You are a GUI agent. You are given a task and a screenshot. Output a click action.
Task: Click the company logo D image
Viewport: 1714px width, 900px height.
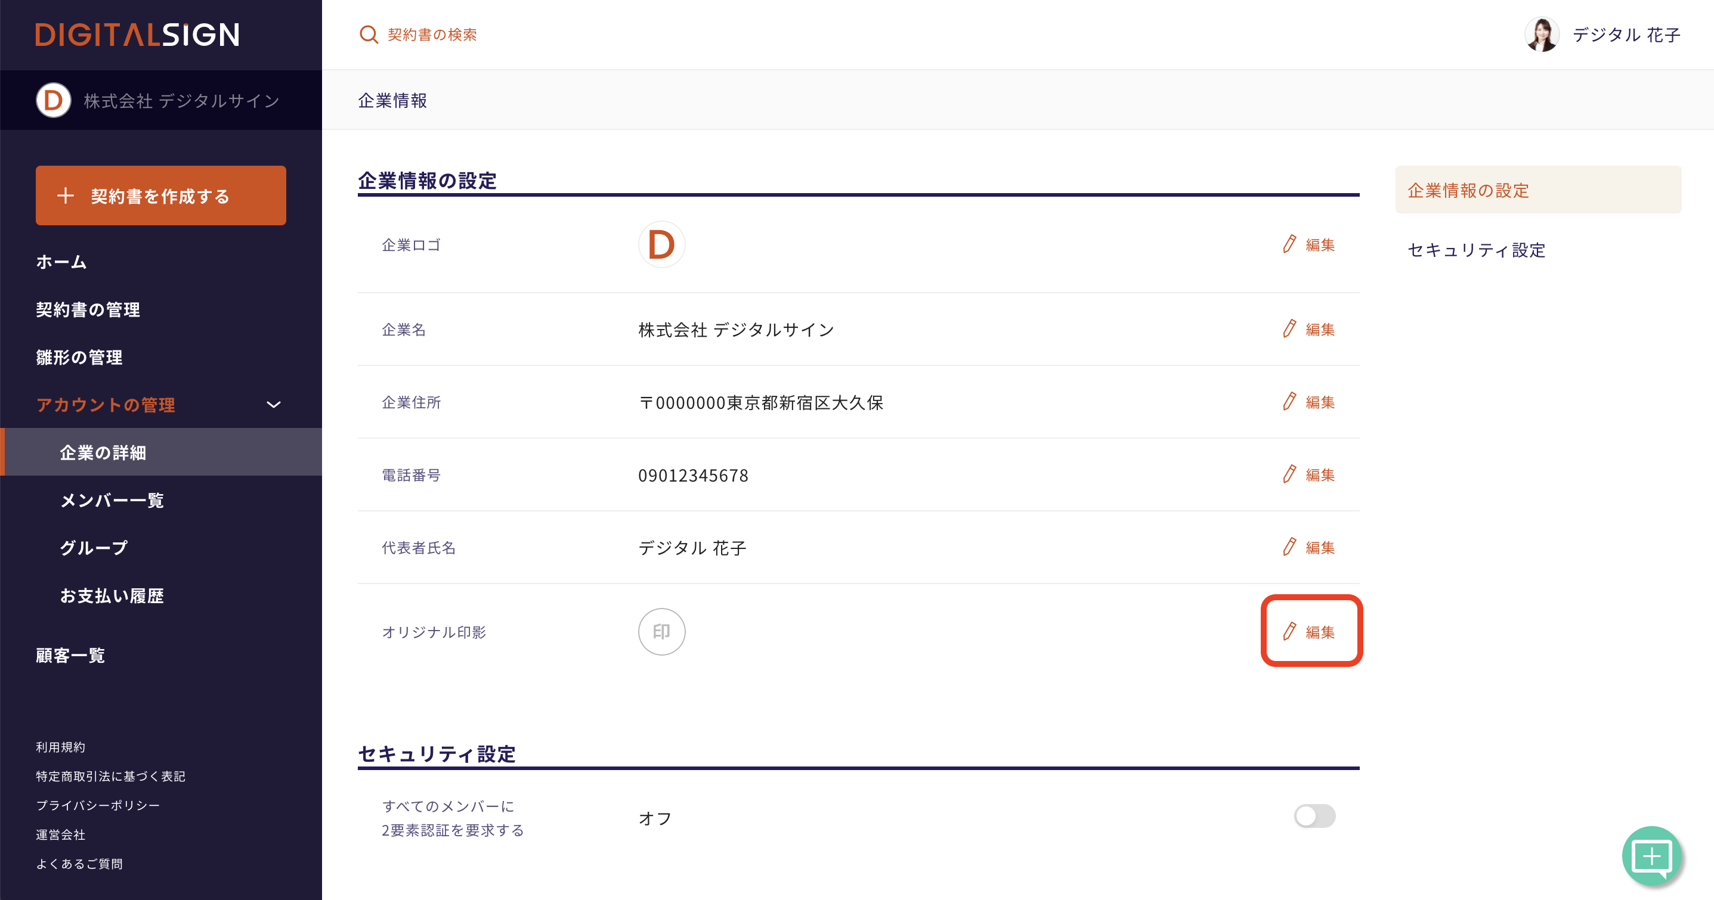pos(661,244)
